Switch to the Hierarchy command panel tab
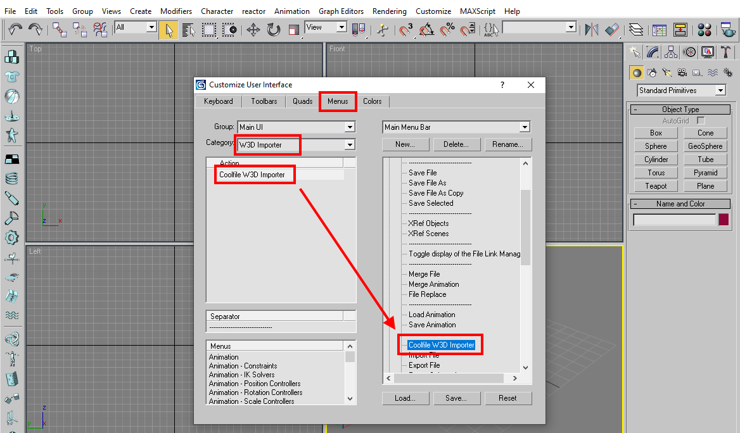The width and height of the screenshot is (740, 433). pos(671,52)
